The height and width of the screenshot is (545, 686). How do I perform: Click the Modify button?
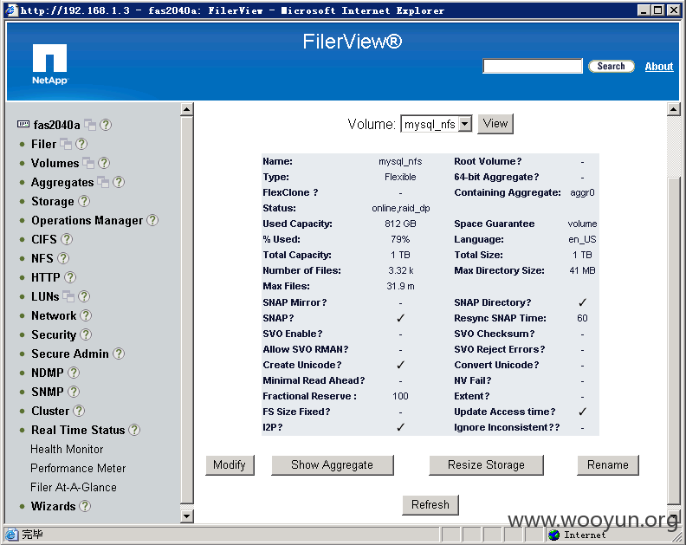click(x=230, y=465)
